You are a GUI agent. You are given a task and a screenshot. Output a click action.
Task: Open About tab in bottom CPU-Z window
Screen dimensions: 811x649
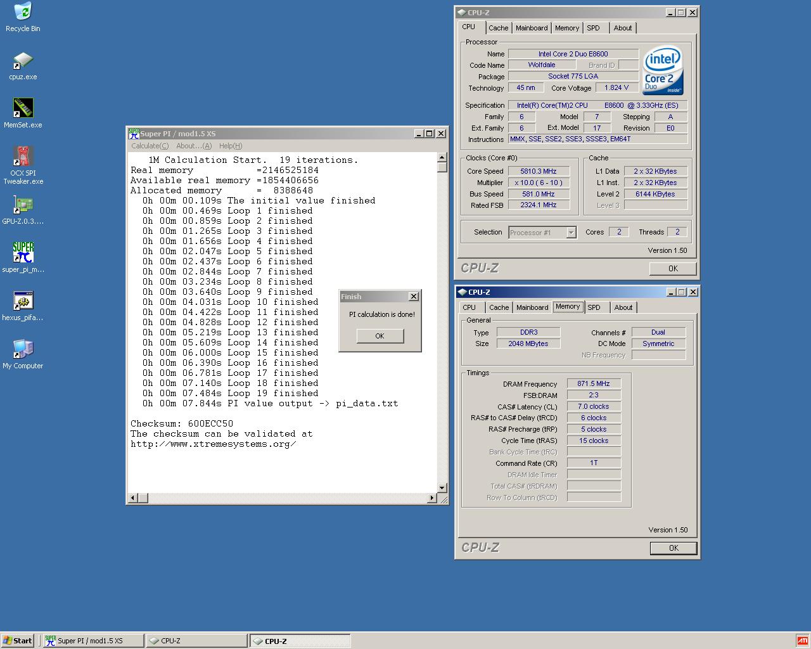pos(623,307)
